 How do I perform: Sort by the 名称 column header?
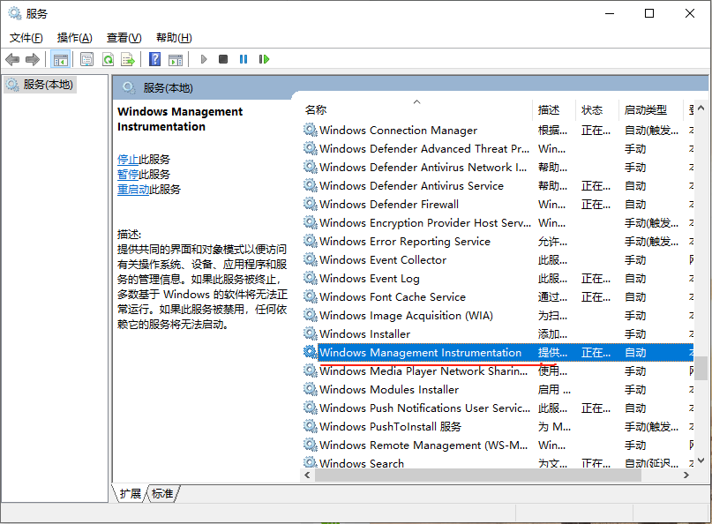tap(416, 110)
